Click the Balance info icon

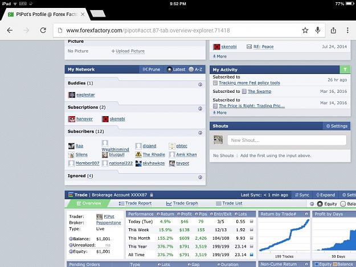tap(71, 239)
